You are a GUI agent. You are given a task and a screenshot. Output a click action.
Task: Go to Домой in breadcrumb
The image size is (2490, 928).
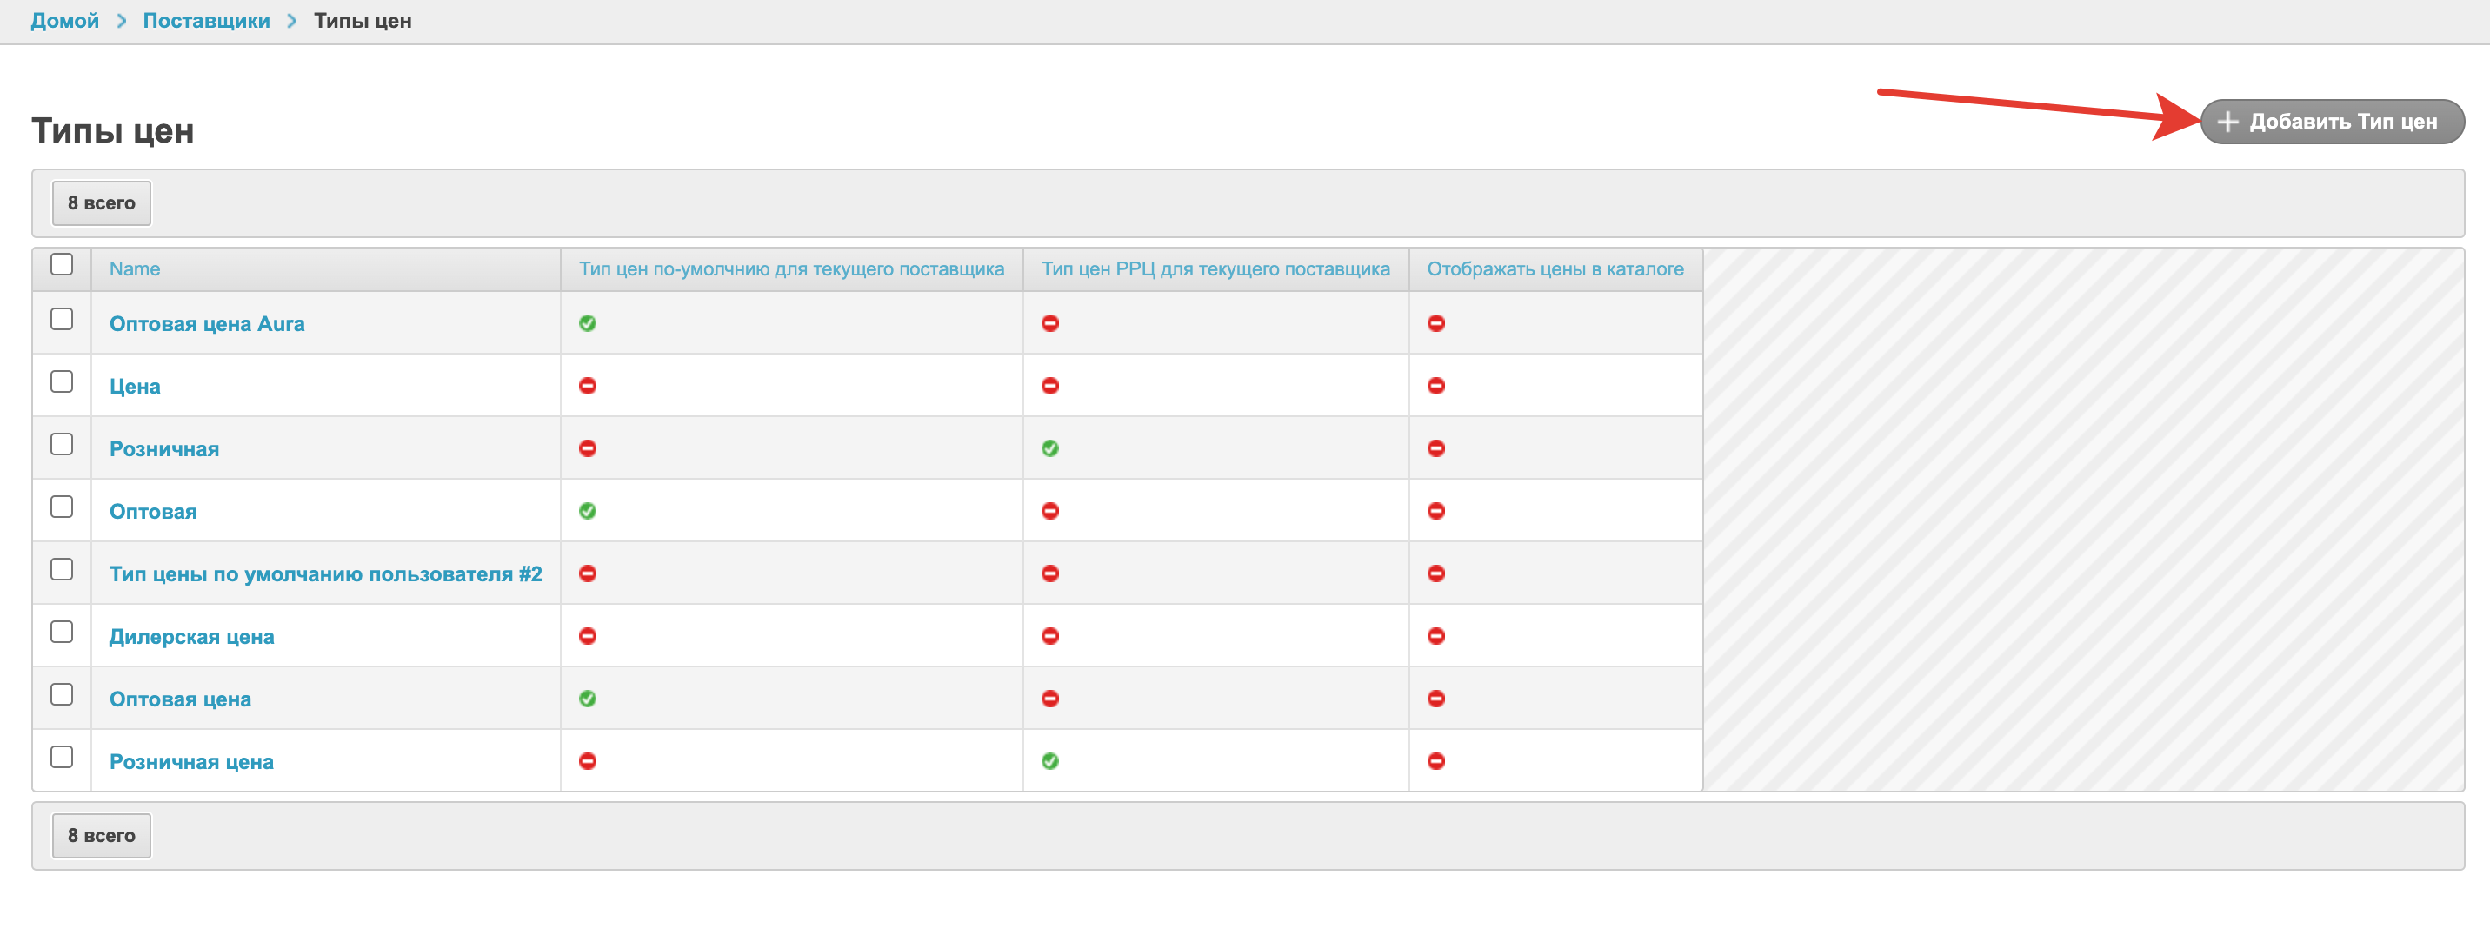click(64, 21)
